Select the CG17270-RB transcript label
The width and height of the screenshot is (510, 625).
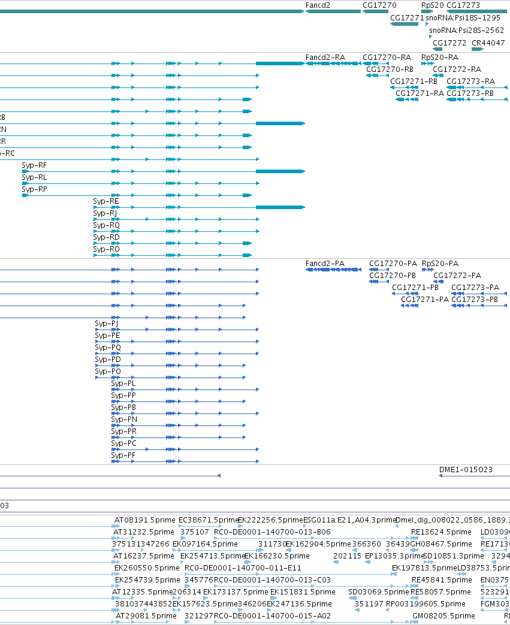(x=390, y=70)
